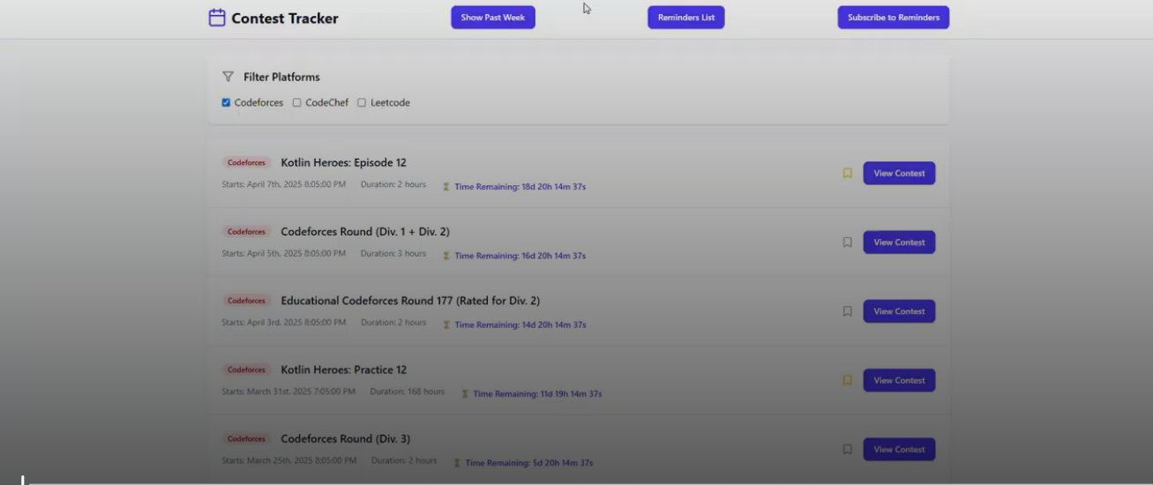Viewport: 1153px width, 485px height.
Task: Click start date March 31st, 2025
Action: (x=288, y=392)
